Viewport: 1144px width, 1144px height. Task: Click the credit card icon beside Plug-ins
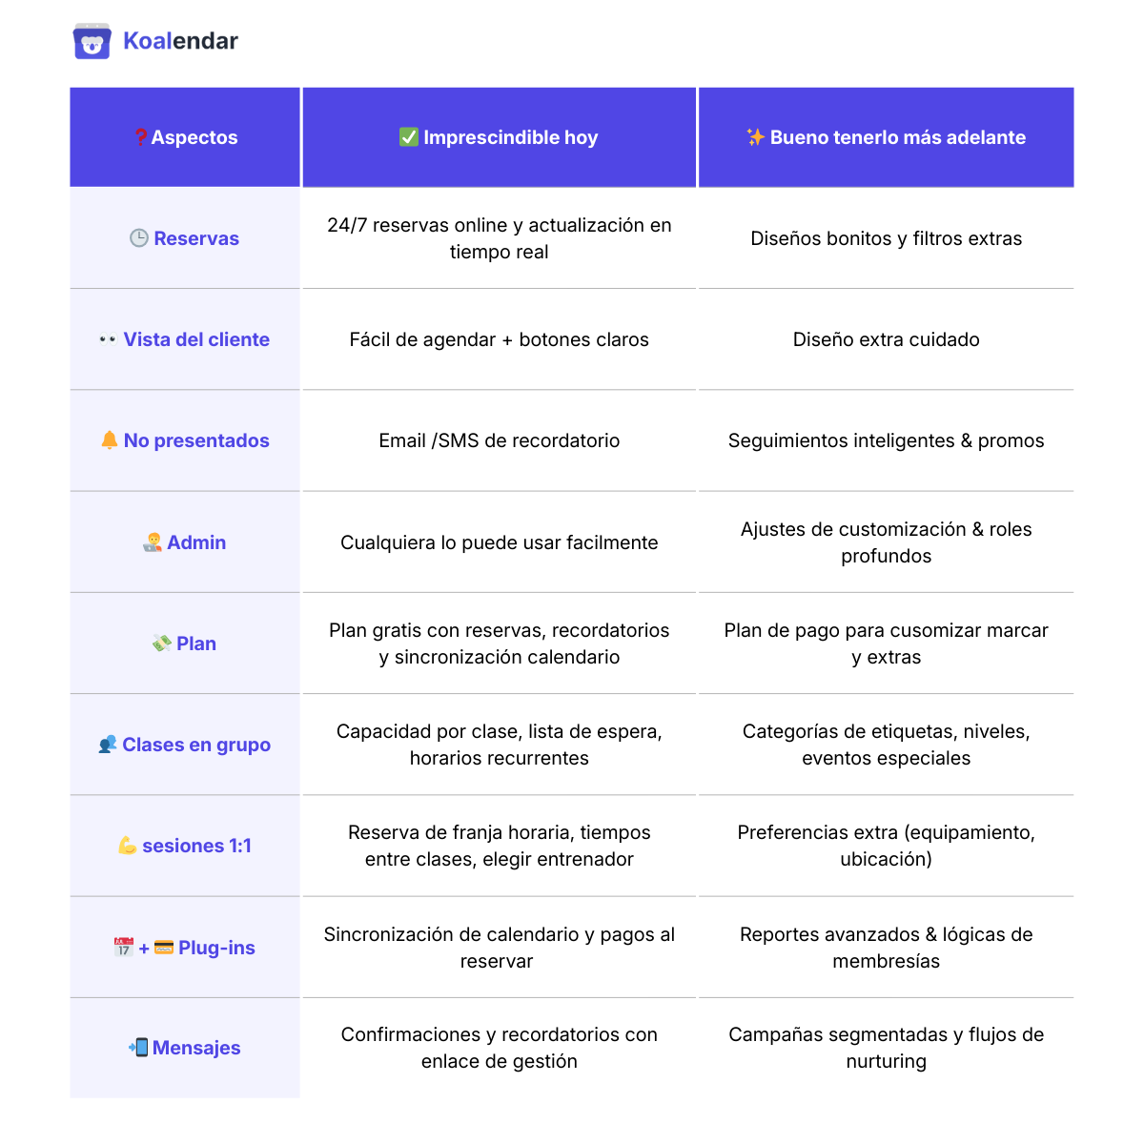[x=164, y=948]
